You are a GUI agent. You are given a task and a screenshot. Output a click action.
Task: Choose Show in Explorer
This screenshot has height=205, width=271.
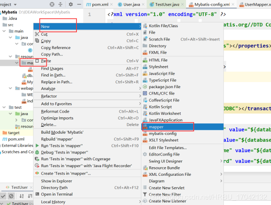pos(88,181)
